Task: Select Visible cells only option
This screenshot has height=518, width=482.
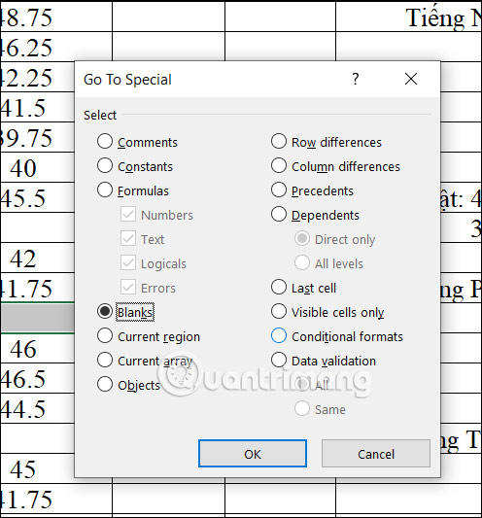Action: [279, 312]
